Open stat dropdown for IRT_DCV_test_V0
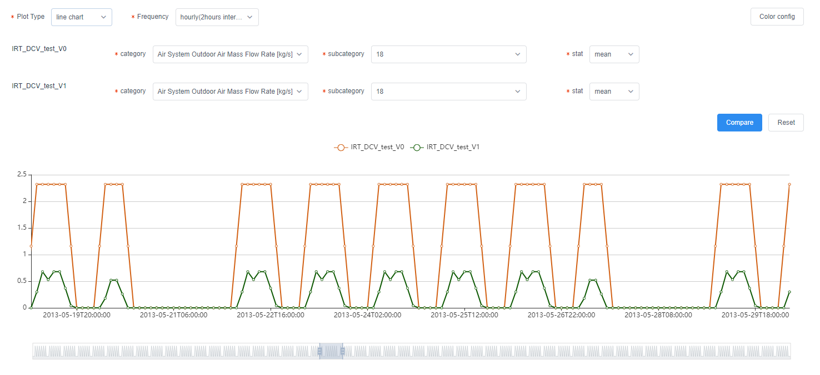This screenshot has height=375, width=820. [x=614, y=54]
